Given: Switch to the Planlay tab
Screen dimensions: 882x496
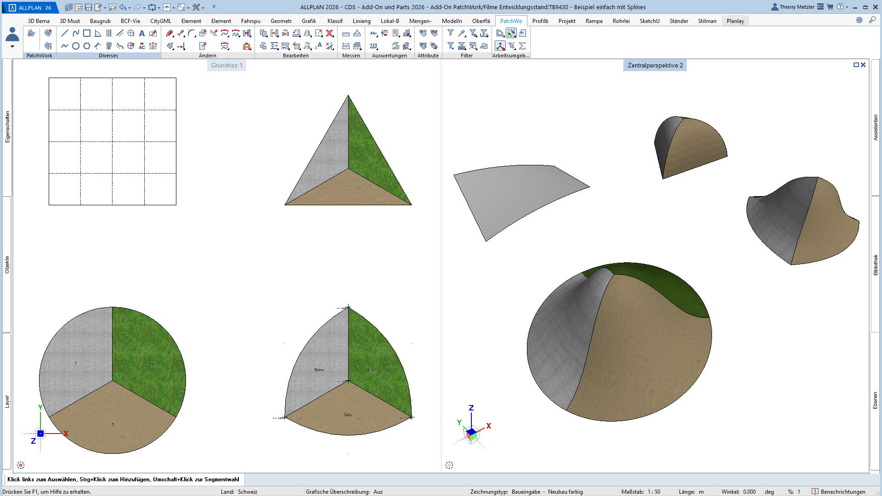Looking at the screenshot, I should 735,21.
